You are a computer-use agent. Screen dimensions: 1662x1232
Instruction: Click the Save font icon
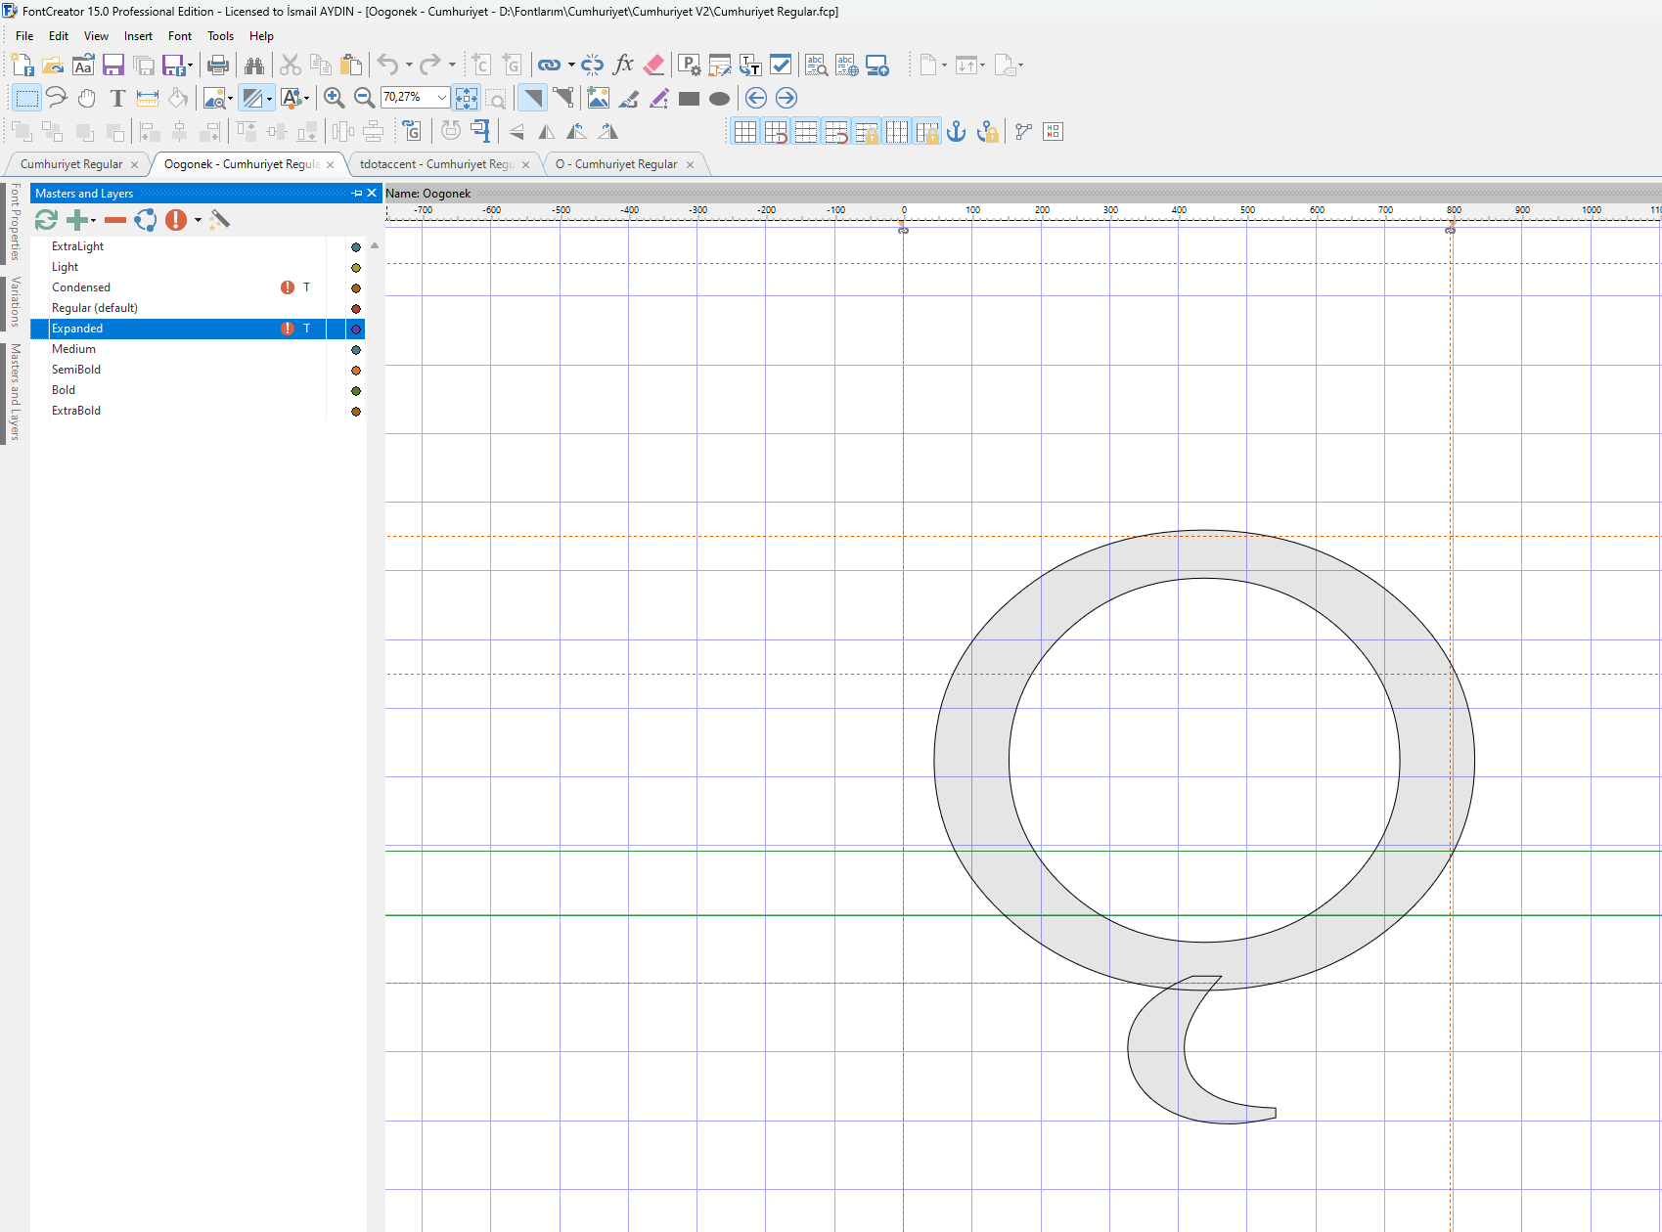(113, 66)
